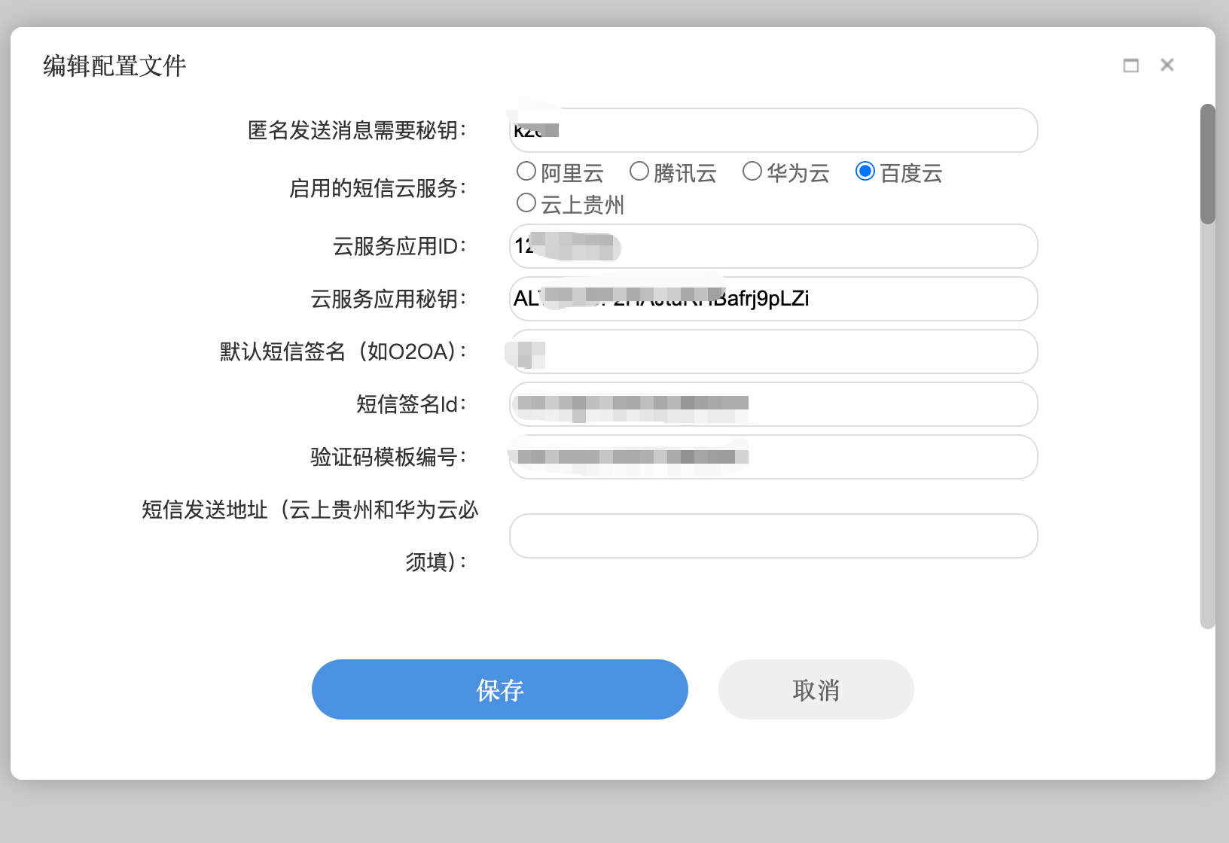Click the maximize icon of the dialog

tap(1130, 65)
